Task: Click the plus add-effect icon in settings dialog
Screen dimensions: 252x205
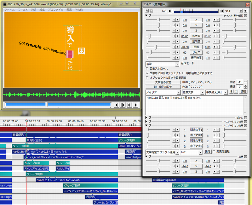Action: pos(246,11)
